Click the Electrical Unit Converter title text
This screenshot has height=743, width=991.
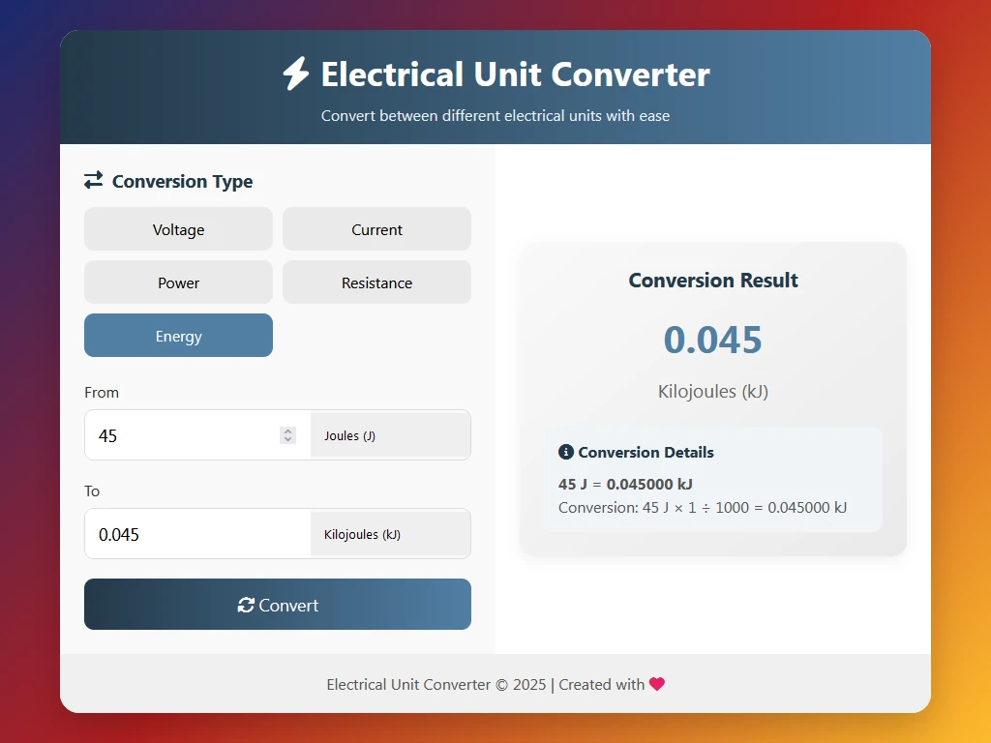click(x=515, y=74)
